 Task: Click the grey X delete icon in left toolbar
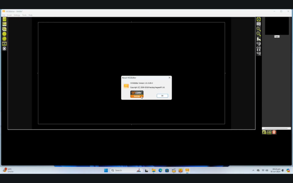click(4, 49)
